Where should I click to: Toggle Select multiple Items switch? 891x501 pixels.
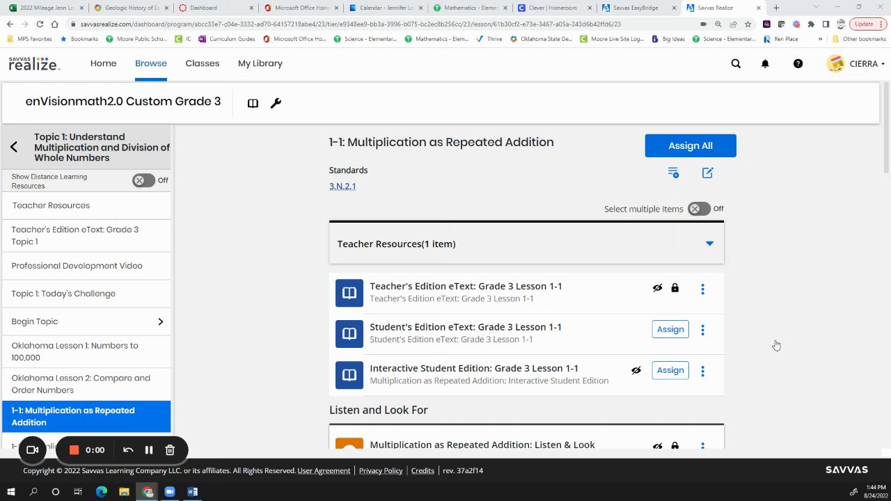point(699,209)
